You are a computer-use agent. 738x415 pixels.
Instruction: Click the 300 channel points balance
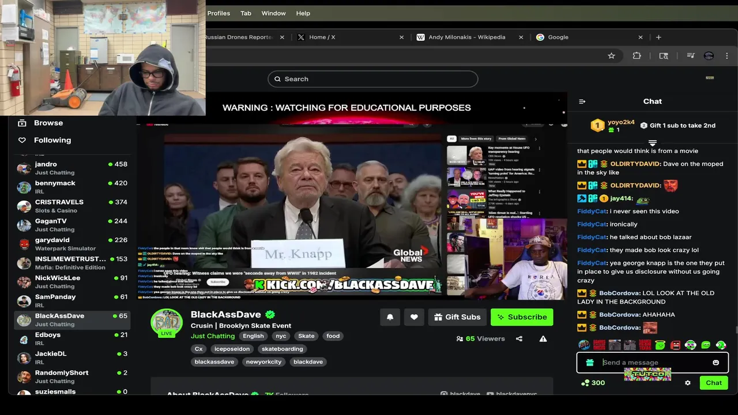593,383
